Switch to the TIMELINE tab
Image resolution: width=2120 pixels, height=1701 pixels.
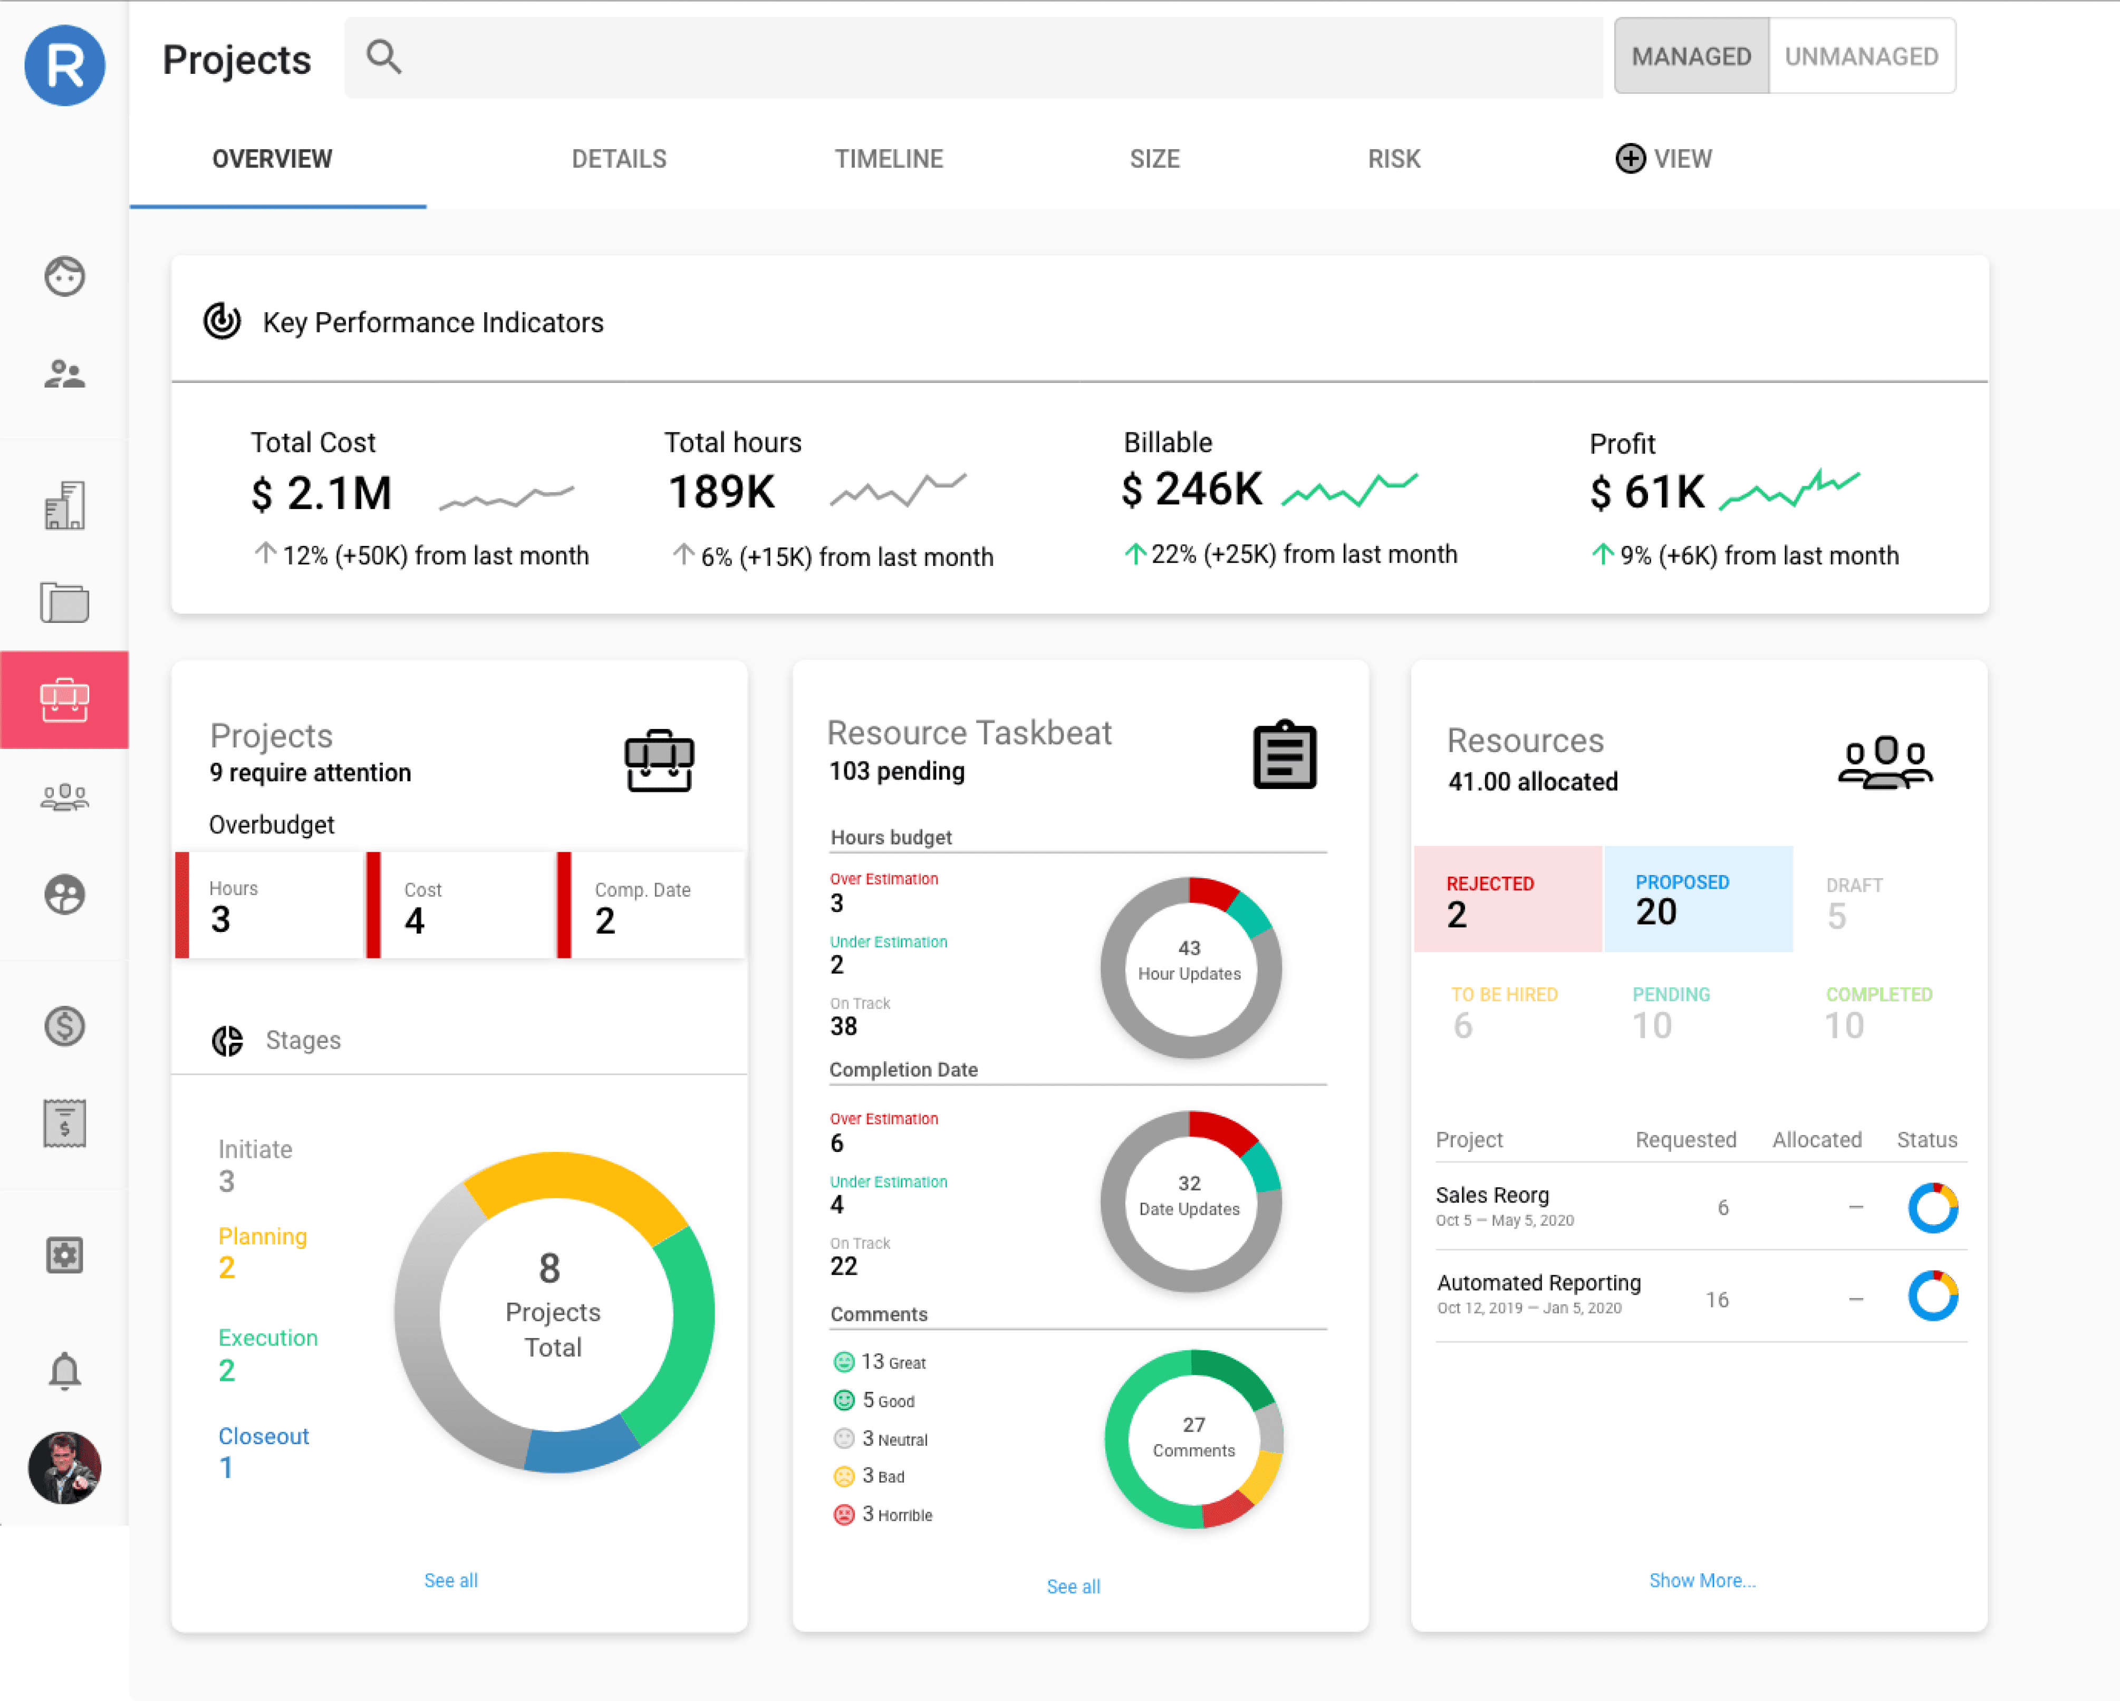coord(888,159)
